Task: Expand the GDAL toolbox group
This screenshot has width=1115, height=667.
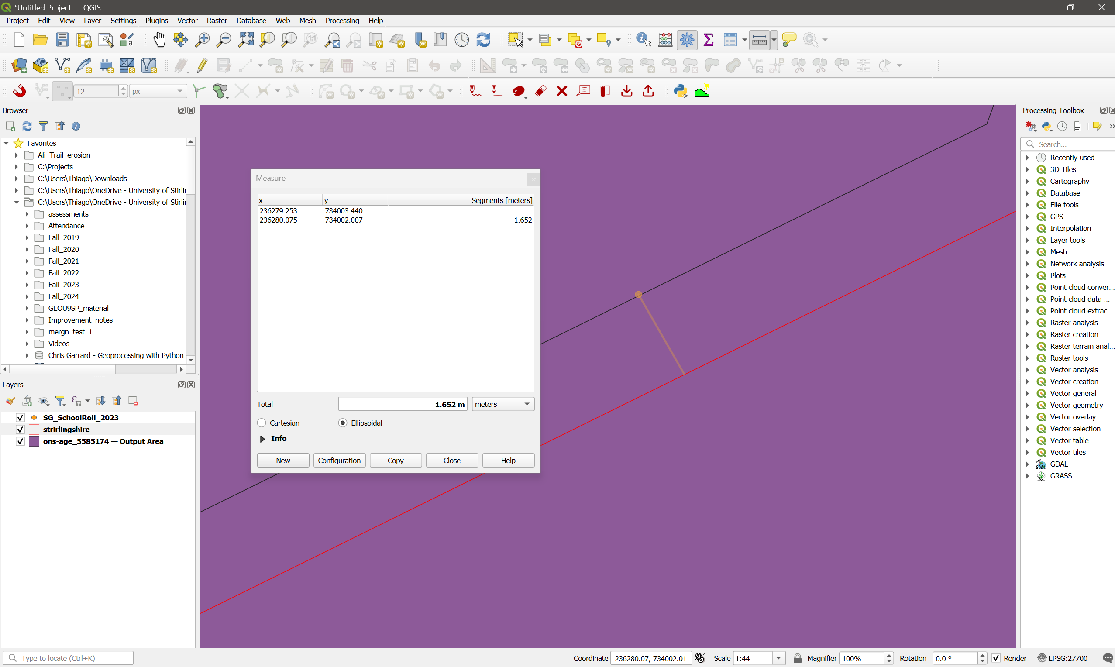Action: coord(1027,464)
